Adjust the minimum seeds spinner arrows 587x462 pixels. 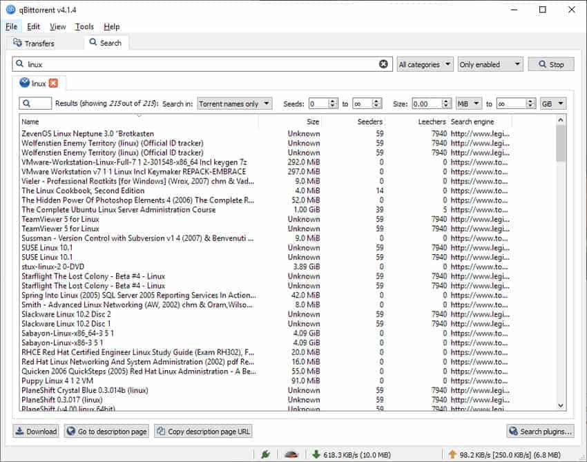[x=333, y=104]
